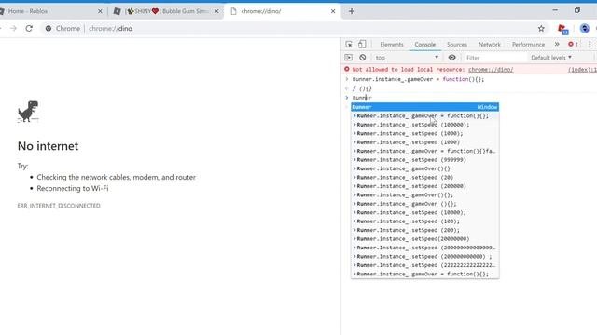
Task: Pick suggestion setSpeed (200000000000) ;
Action: tap(424, 257)
